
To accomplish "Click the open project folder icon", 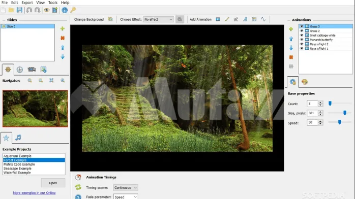I will click(x=11, y=10).
